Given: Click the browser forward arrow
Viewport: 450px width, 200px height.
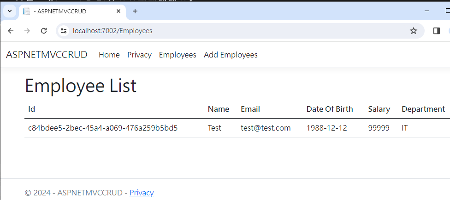Looking at the screenshot, I should click(27, 31).
